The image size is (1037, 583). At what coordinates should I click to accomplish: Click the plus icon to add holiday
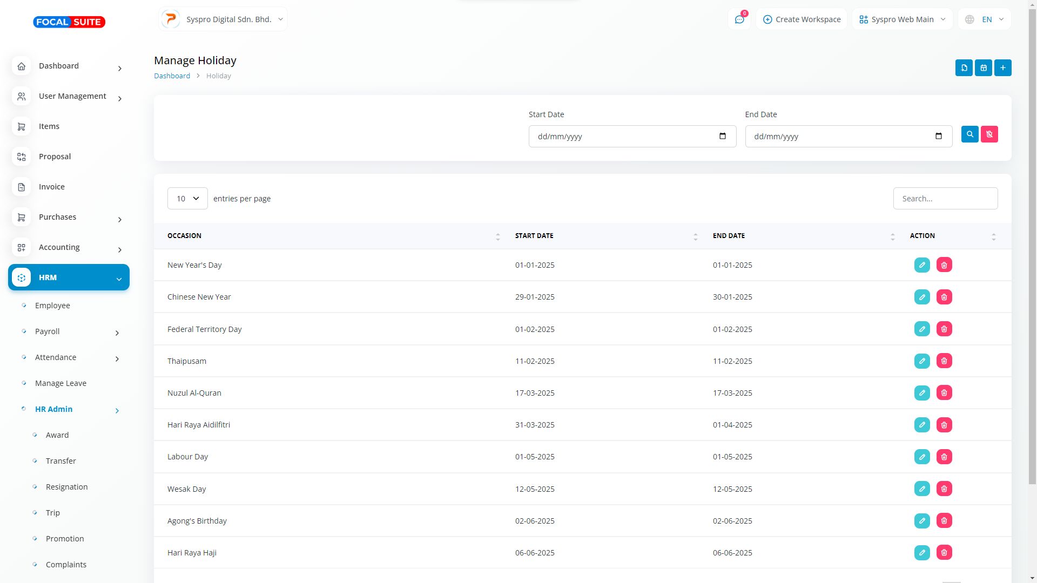[1002, 68]
